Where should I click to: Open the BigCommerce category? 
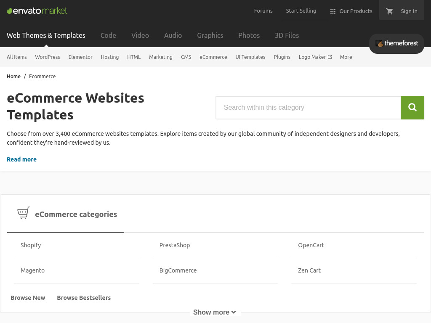[x=178, y=270]
